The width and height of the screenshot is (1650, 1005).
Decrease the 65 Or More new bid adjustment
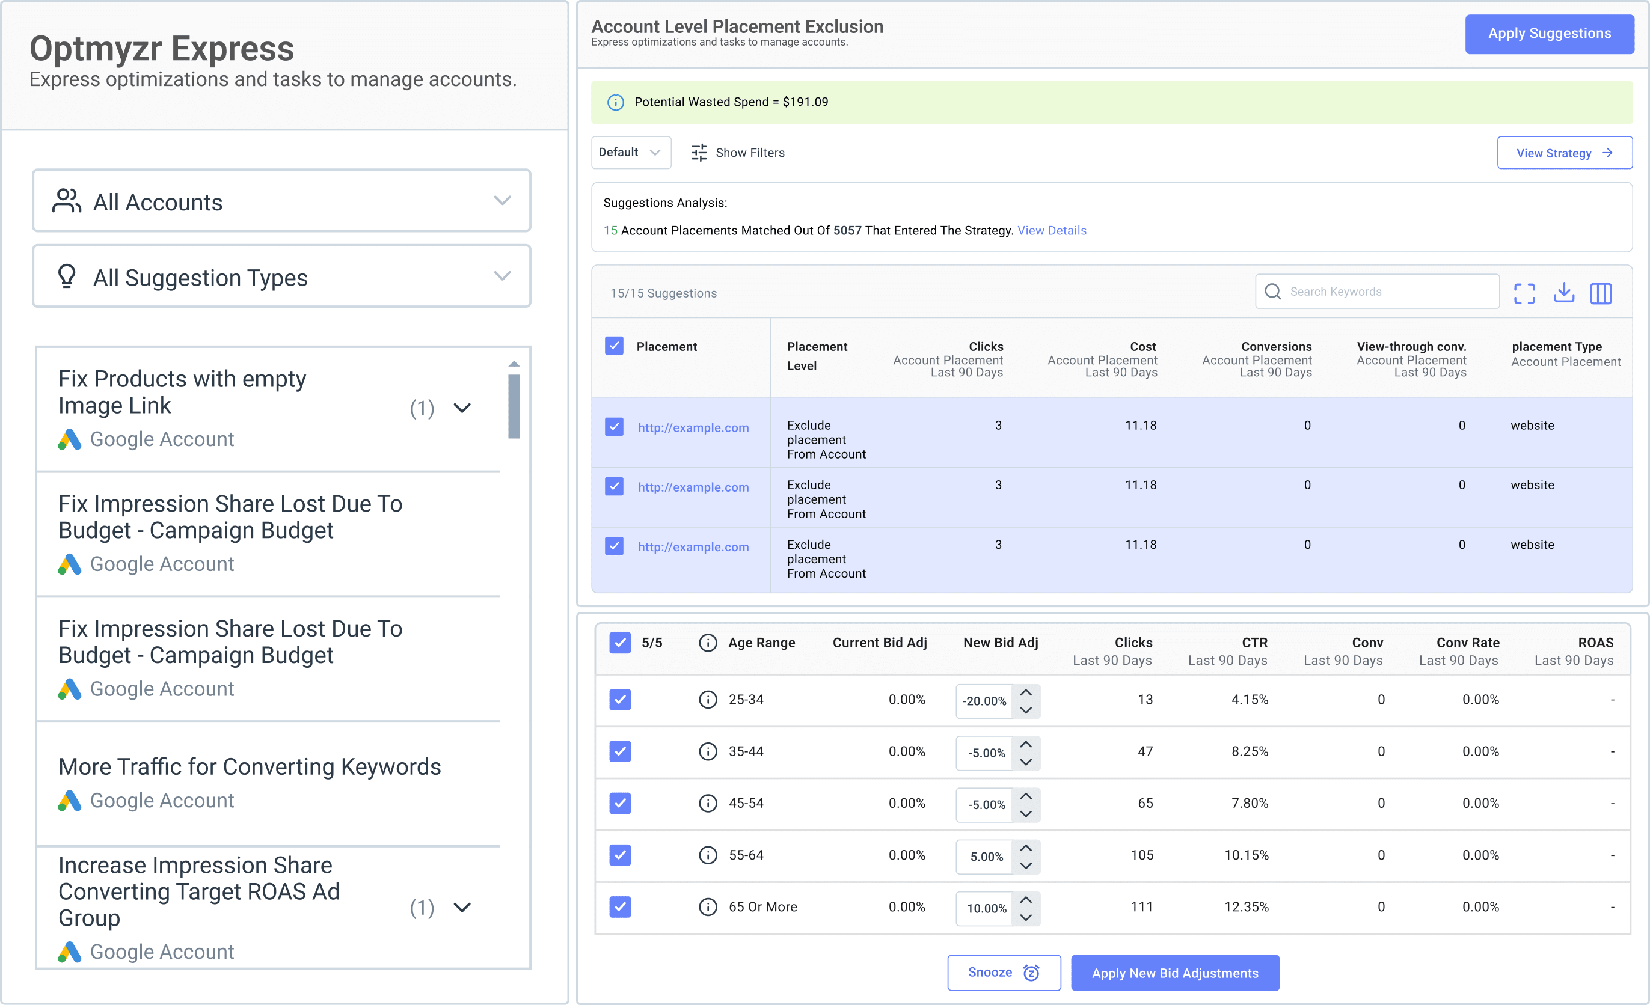click(x=1026, y=917)
